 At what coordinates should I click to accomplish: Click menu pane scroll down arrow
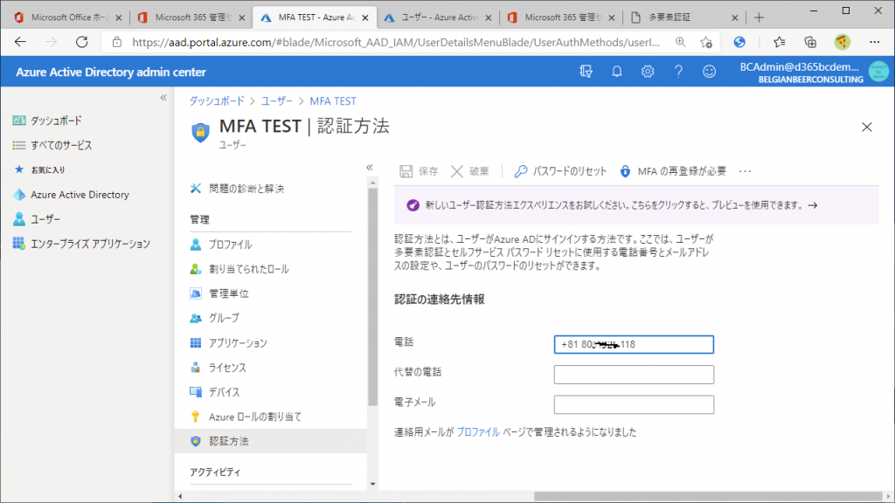click(372, 484)
